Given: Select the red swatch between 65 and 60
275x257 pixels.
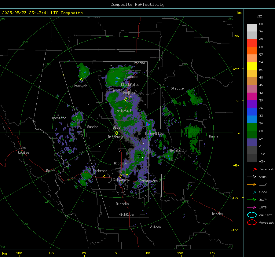Looking at the screenshot, I should (x=252, y=43).
